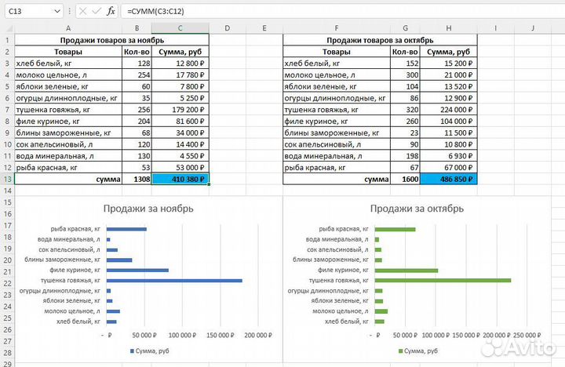The width and height of the screenshot is (565, 367).
Task: Click the Select All corner triangle
Action: (x=7, y=28)
